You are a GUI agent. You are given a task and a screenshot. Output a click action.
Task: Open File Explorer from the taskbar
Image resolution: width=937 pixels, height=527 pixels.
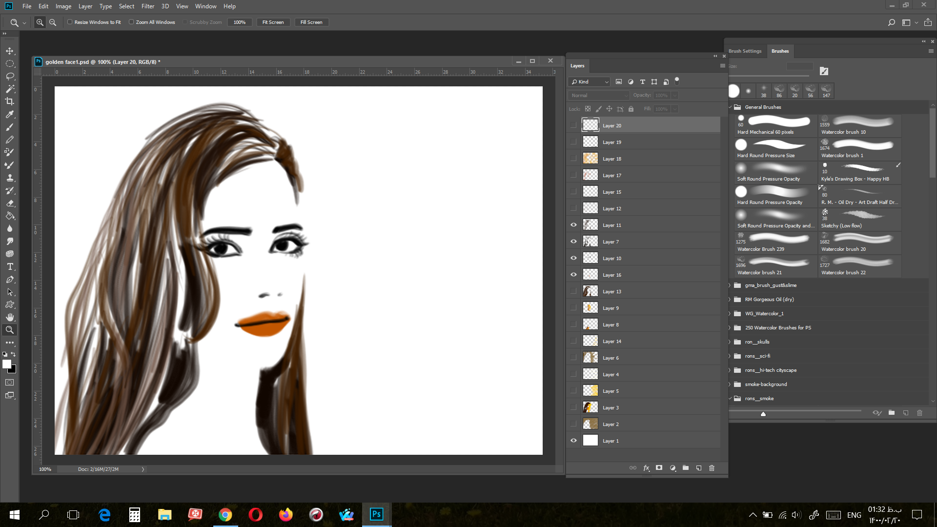click(x=164, y=514)
